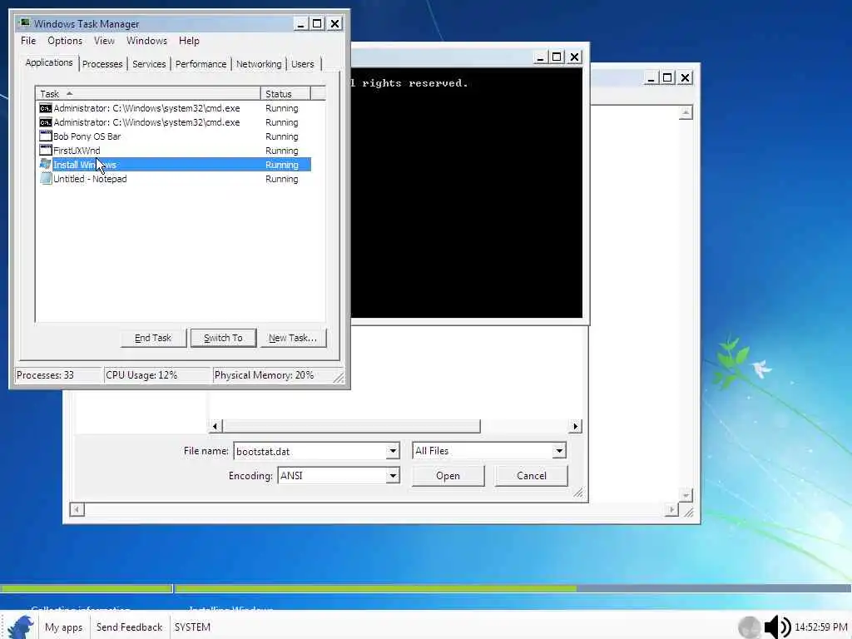Click the file dialog horizontal scrollbar thumb
This screenshot has width=852, height=639.
[351, 426]
